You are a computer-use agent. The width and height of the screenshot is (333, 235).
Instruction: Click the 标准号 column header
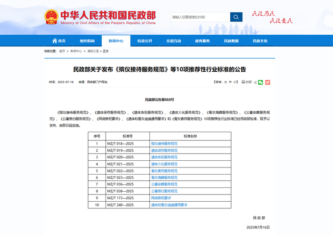click(x=127, y=136)
